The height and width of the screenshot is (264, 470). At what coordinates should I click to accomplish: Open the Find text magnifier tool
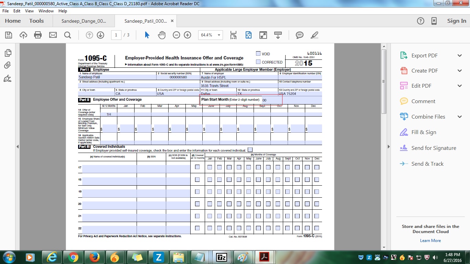pyautogui.click(x=67, y=35)
